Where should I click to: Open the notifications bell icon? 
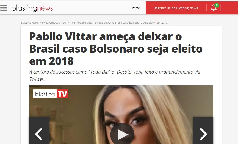[214, 8]
